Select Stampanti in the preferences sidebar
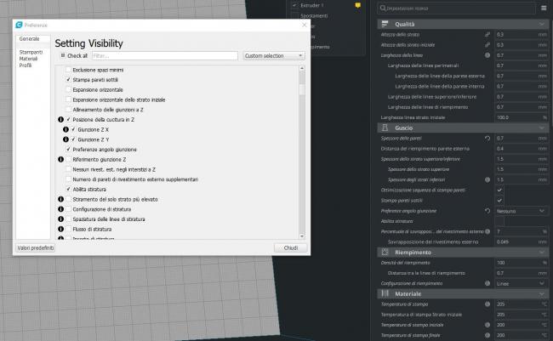Screen dimensions: 553x341 [31, 52]
